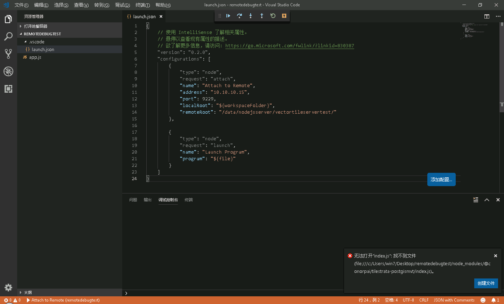Expand the 大纲 outline section
Screen dimensions: 504x304
point(70,292)
